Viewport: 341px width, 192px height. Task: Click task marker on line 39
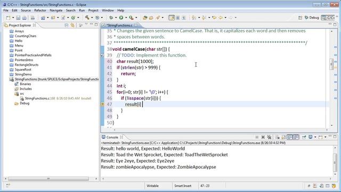click(x=102, y=55)
